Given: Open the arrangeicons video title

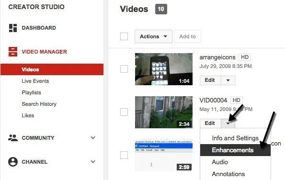Looking at the screenshot, I should coord(217,57).
